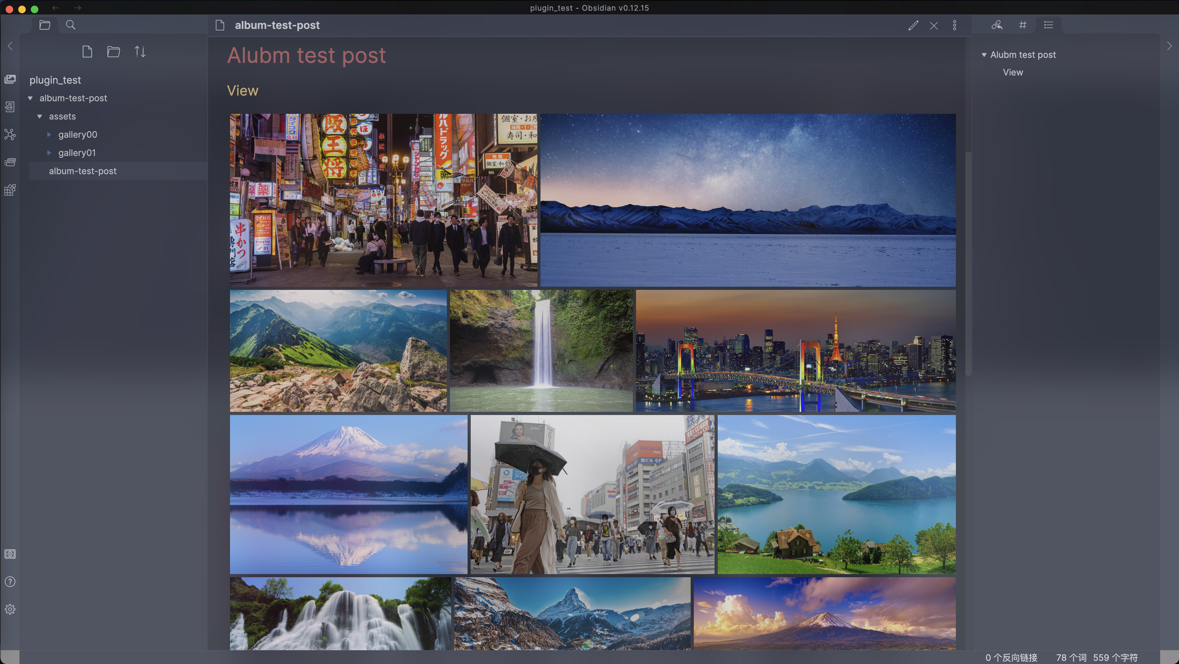
Task: Expand the gallery00 folder
Action: [49, 135]
